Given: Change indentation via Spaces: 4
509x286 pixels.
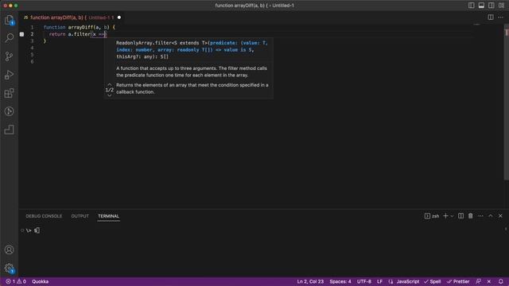Looking at the screenshot, I should [x=340, y=281].
